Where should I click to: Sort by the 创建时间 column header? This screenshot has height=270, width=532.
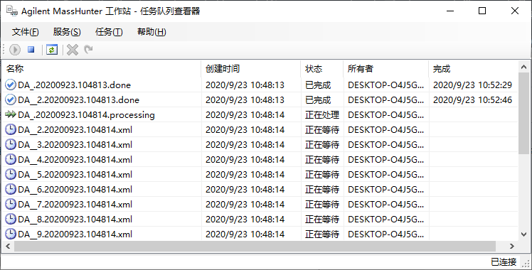pyautogui.click(x=251, y=69)
